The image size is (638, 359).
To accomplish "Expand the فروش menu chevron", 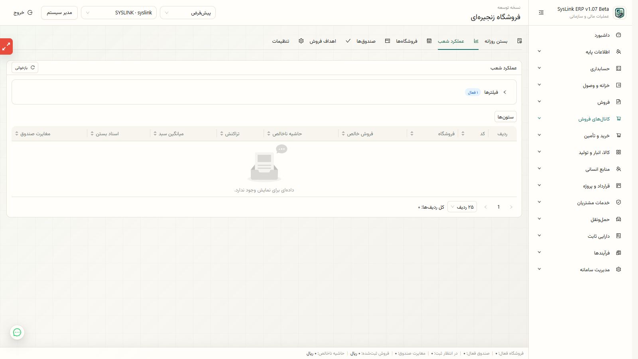I will coord(539,102).
